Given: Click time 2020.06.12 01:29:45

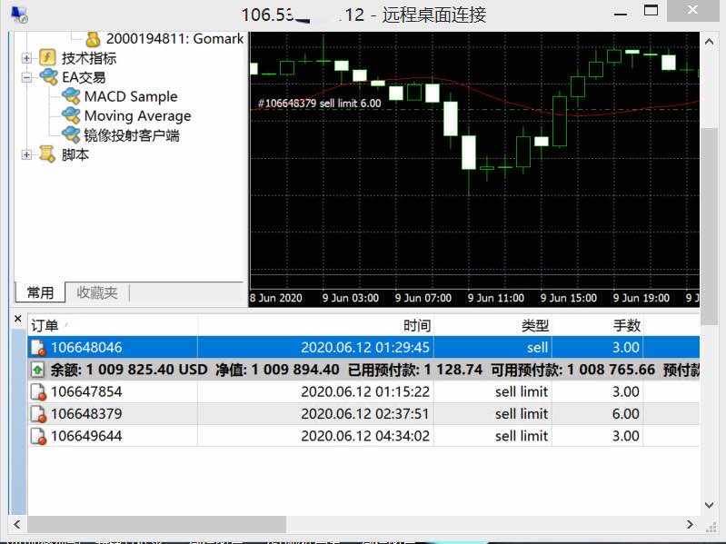Looking at the screenshot, I should coord(365,348).
